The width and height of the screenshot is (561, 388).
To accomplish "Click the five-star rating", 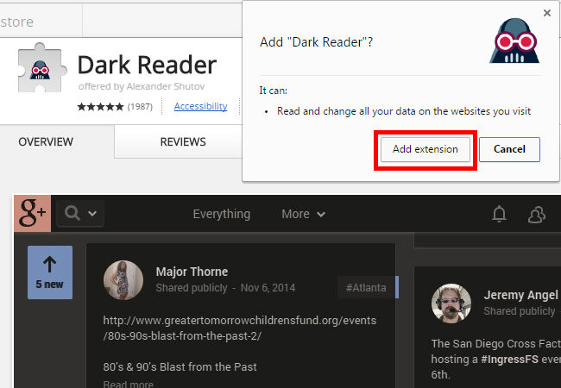I will click(x=100, y=106).
